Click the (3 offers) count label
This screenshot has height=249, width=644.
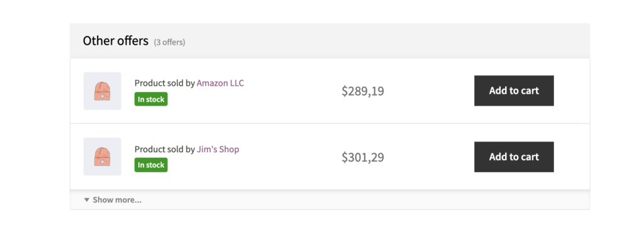169,42
